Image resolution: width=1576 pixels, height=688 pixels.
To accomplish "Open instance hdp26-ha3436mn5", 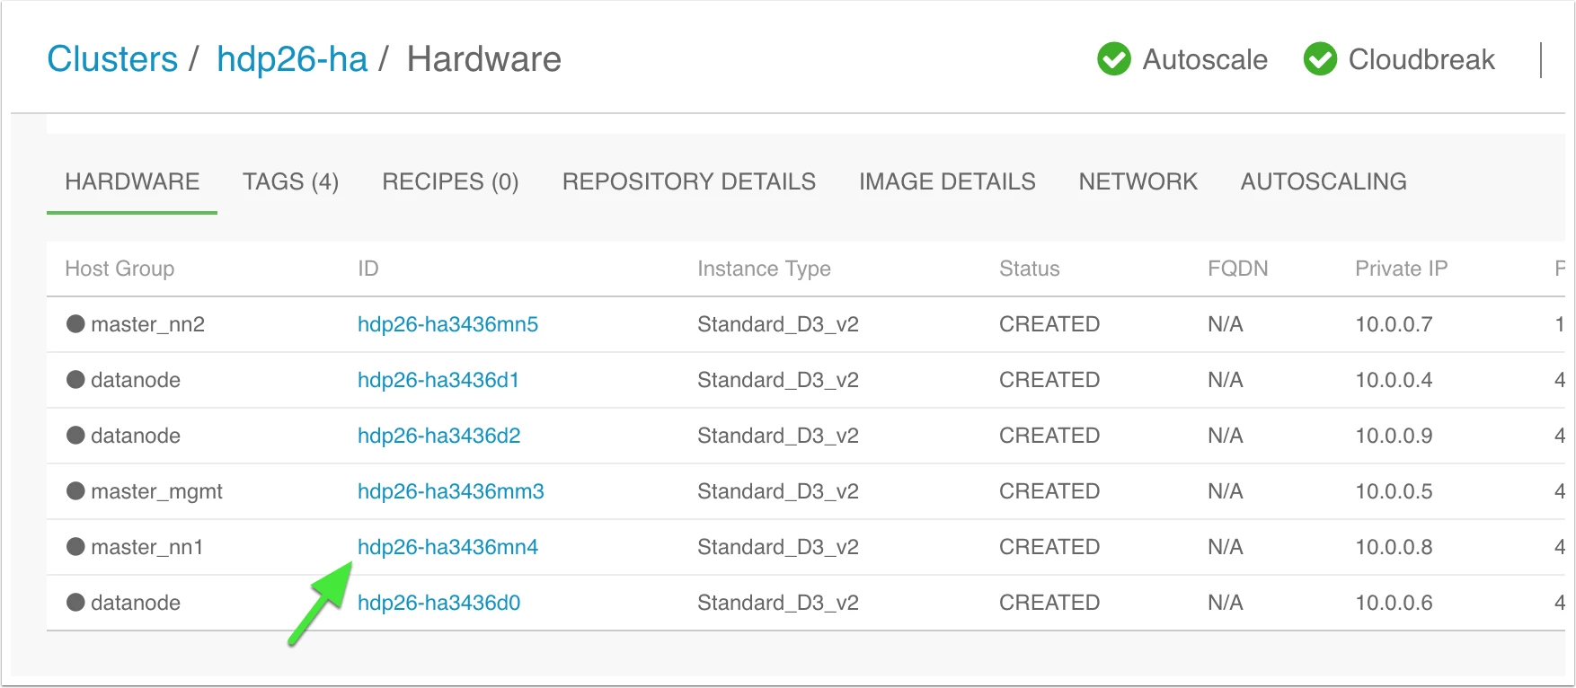I will coord(447,324).
